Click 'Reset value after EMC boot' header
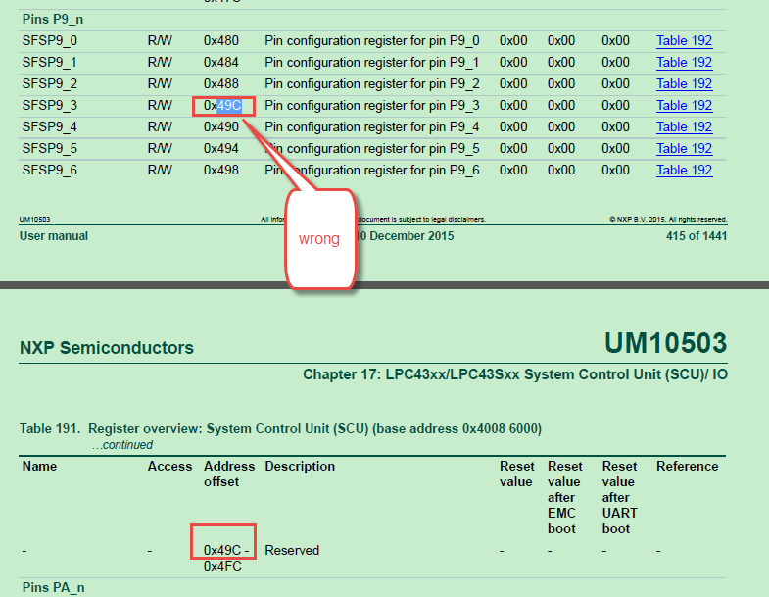Viewport: 769px width, 597px height. [x=565, y=497]
